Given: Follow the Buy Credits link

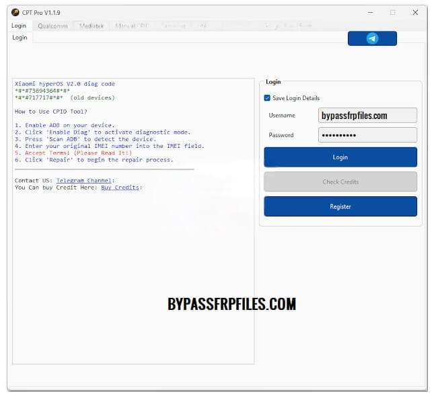Looking at the screenshot, I should pyautogui.click(x=120, y=188).
